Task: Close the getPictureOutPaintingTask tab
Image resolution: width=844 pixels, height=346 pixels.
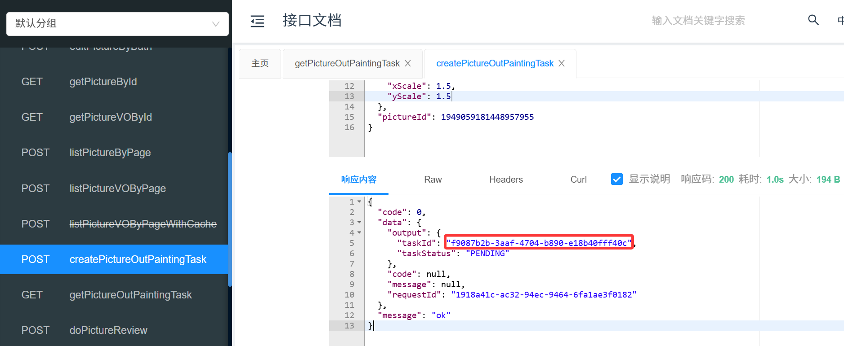Action: coord(408,63)
